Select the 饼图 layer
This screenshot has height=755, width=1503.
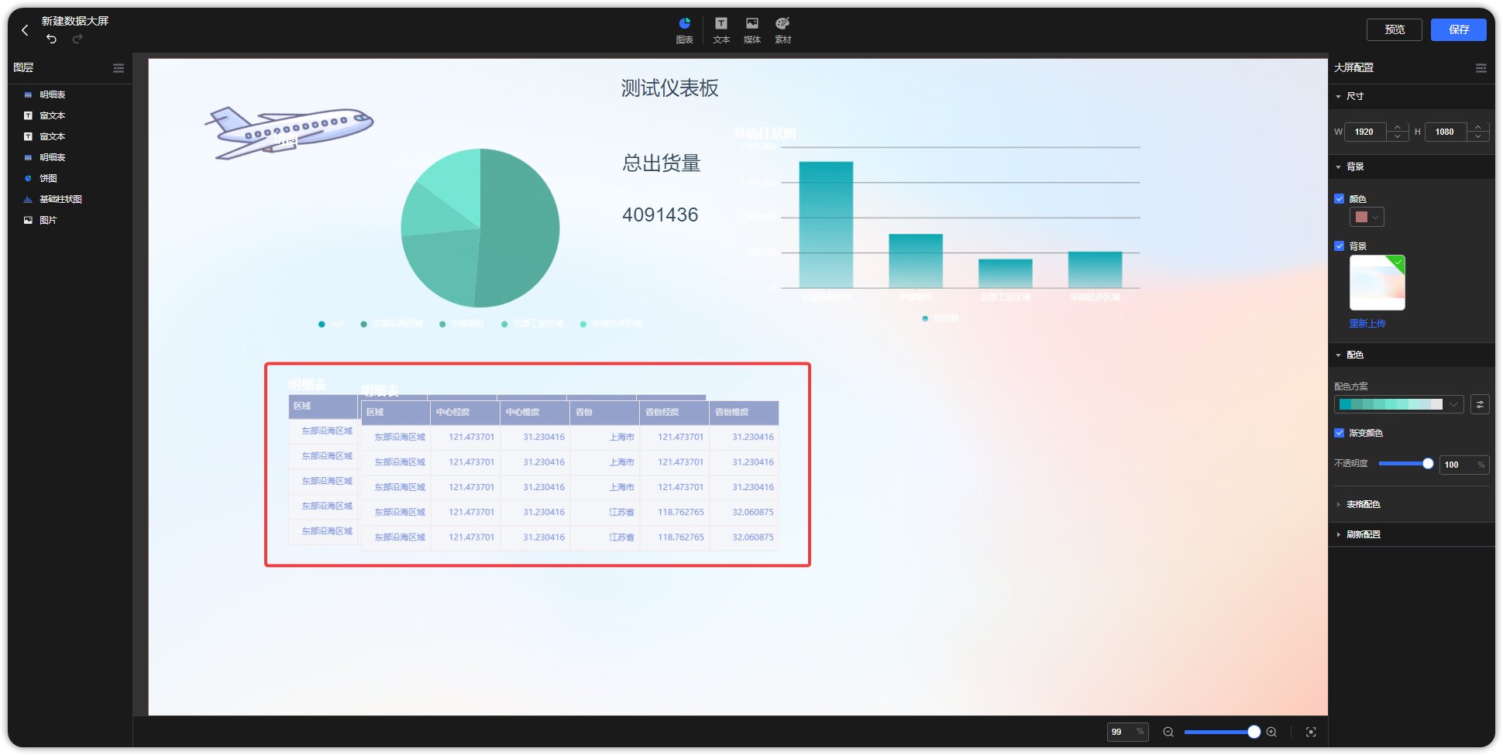[x=48, y=178]
